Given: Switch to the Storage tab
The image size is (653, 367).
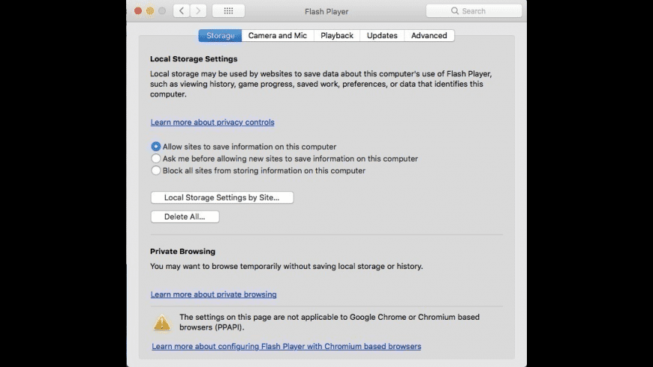Looking at the screenshot, I should [220, 35].
